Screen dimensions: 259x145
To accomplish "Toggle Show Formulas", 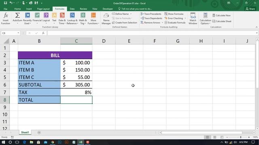I will (x=174, y=14).
